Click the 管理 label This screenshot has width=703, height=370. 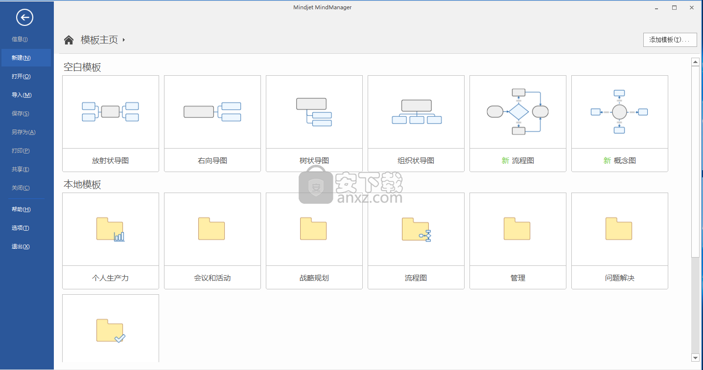pos(518,278)
